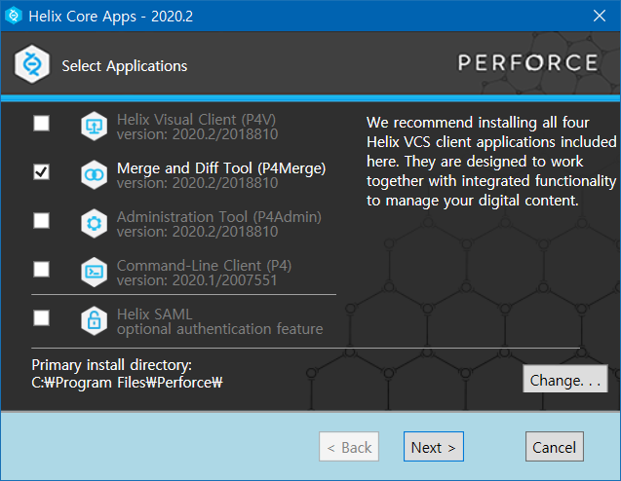The image size is (621, 481).
Task: Click the Helix logo beside Select Applications
Action: (x=31, y=63)
